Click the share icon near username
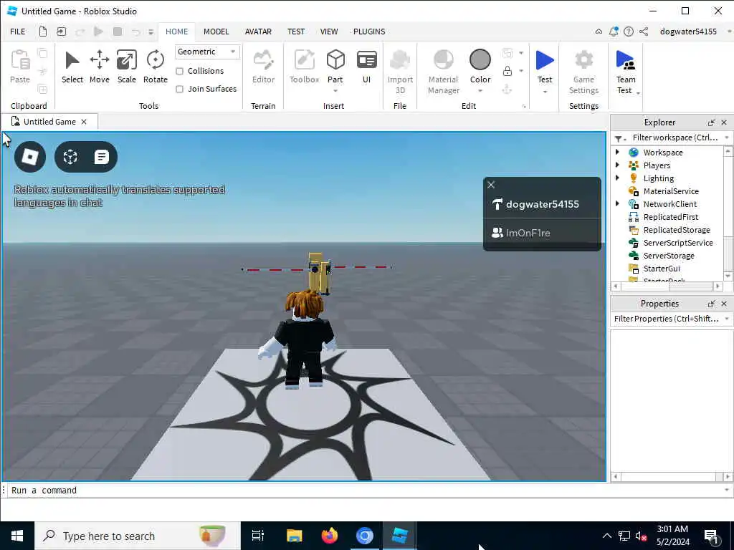 644,32
